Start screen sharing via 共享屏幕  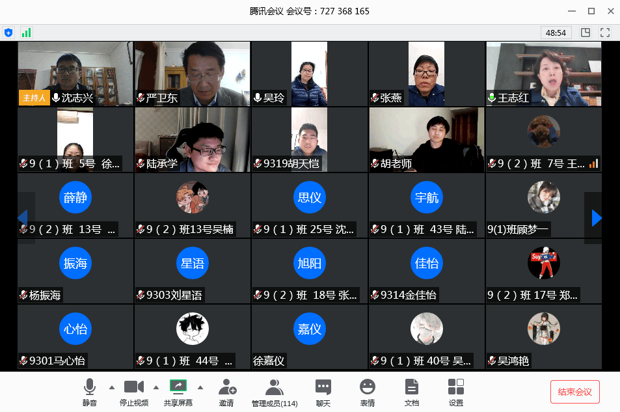click(x=178, y=388)
